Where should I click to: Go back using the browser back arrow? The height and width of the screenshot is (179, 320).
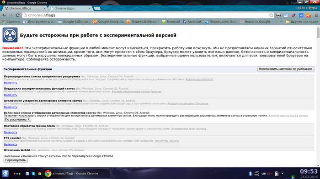(4, 15)
